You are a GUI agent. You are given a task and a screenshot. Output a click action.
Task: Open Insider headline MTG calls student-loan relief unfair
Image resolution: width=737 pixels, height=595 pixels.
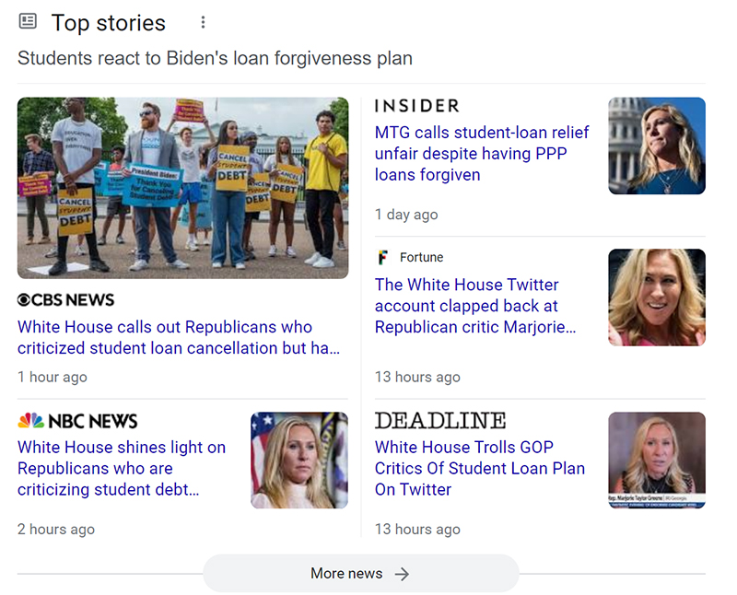tap(481, 153)
